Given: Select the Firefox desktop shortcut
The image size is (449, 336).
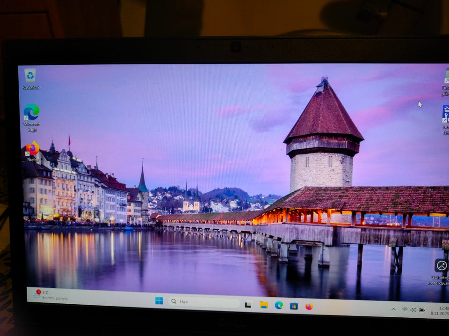Looking at the screenshot, I should [x=33, y=151].
